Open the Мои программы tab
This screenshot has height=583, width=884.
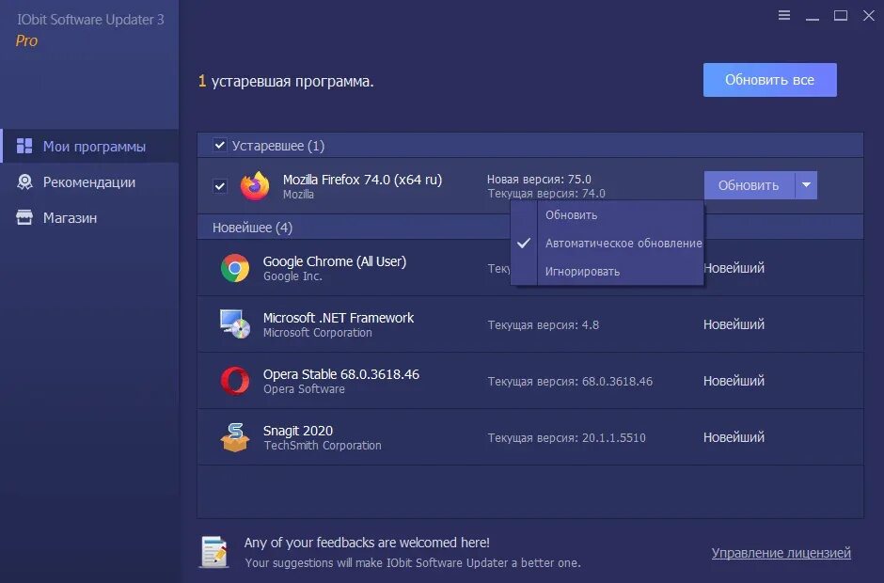click(90, 146)
